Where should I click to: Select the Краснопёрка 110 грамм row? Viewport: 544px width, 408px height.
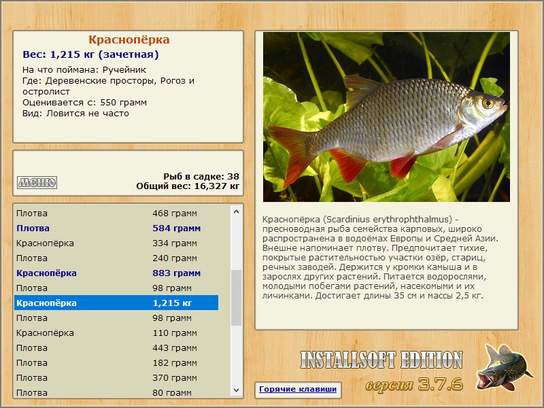click(x=116, y=333)
